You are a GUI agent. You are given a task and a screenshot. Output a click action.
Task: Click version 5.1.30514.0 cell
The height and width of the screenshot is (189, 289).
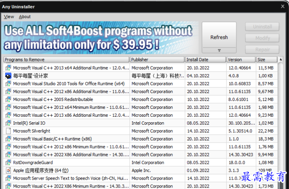(240, 131)
